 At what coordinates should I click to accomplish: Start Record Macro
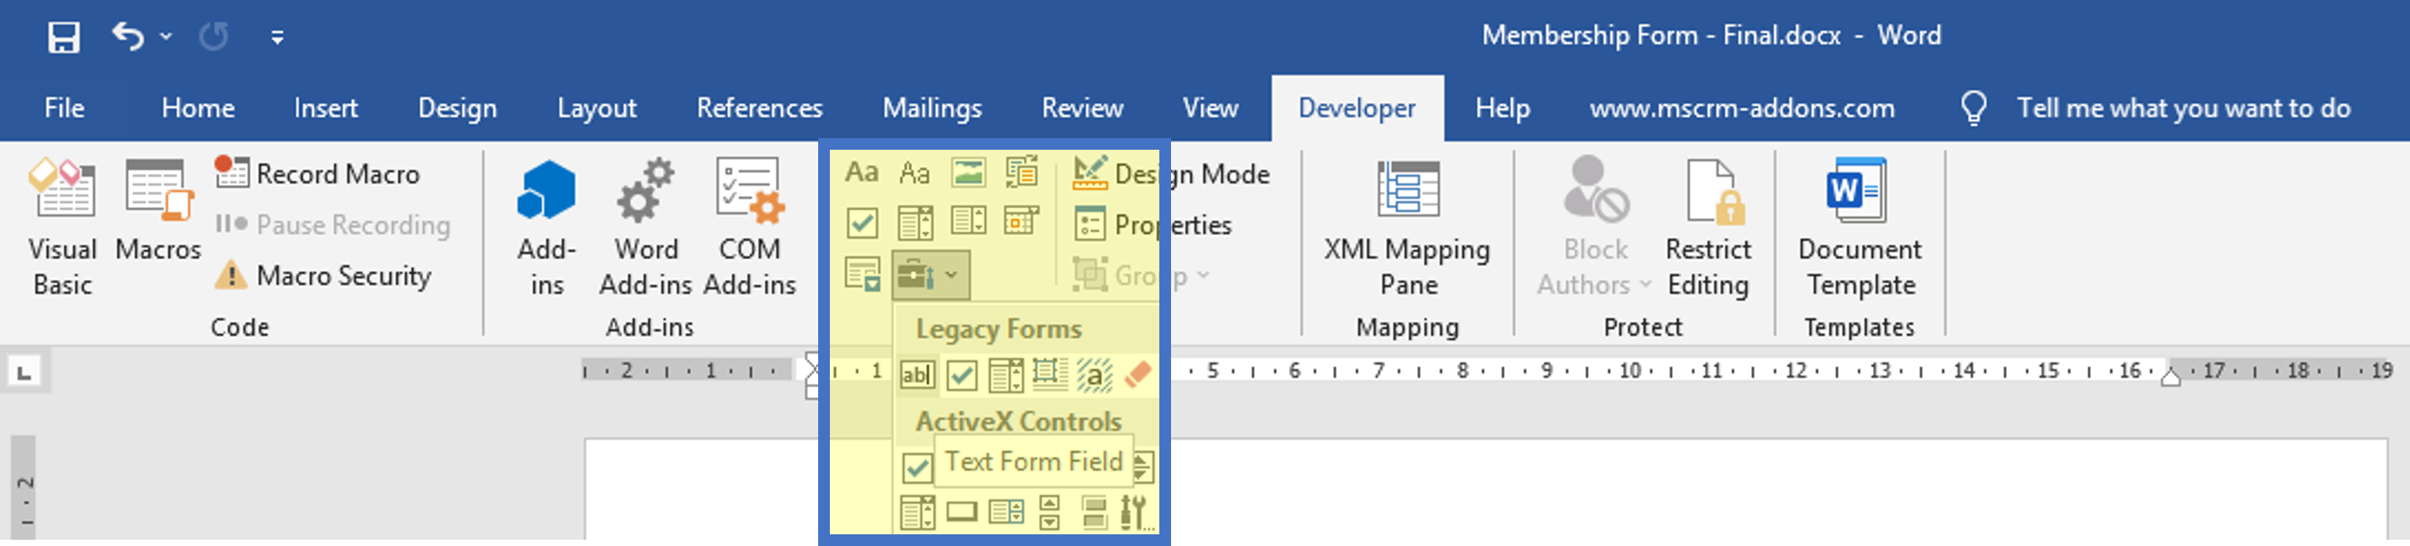[x=317, y=174]
